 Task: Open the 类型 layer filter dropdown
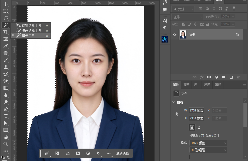point(183,9)
